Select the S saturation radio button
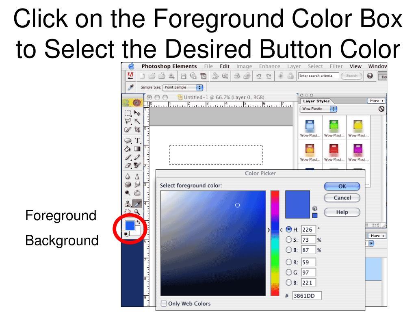This screenshot has width=416, height=312. tap(289, 240)
